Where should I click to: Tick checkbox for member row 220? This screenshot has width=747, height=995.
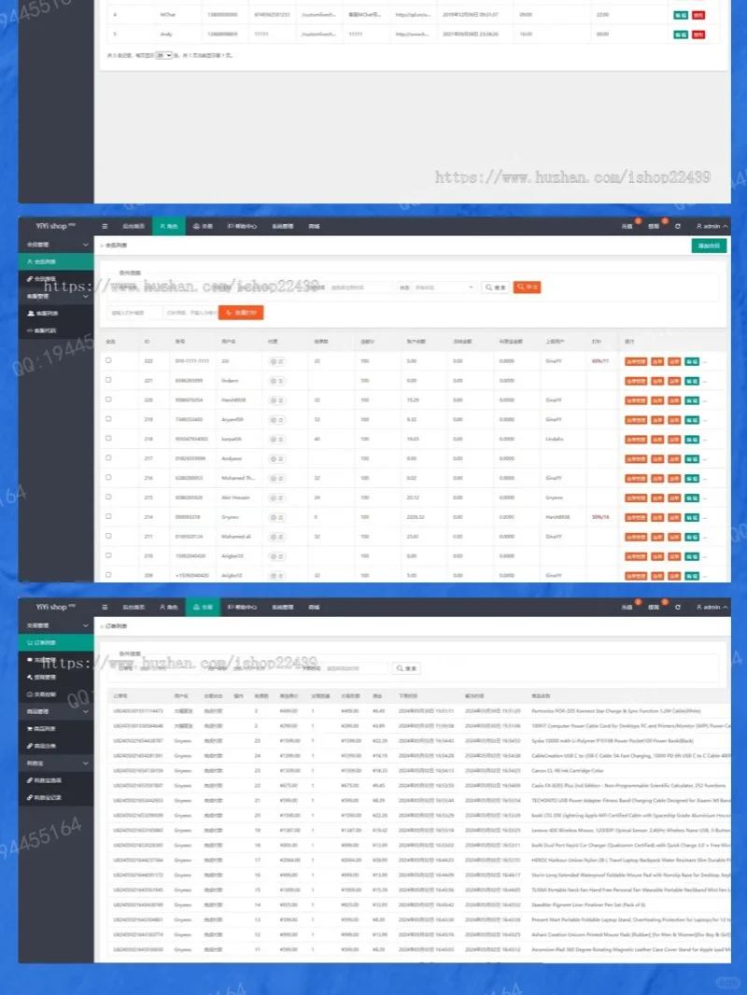pos(108,399)
